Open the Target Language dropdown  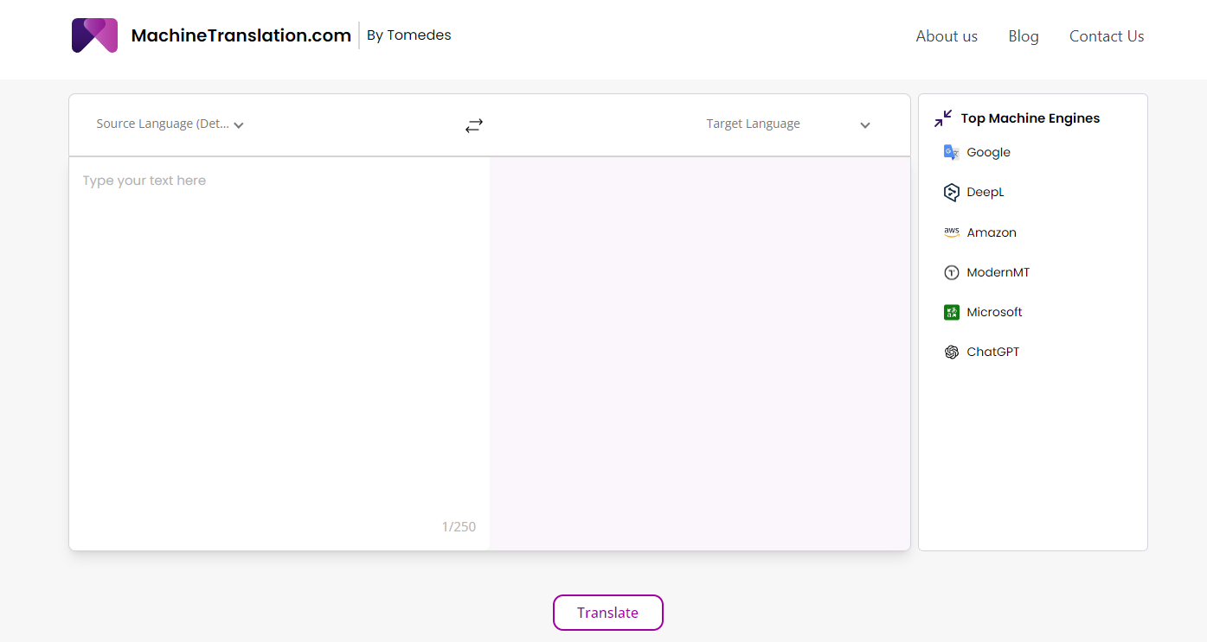point(787,124)
